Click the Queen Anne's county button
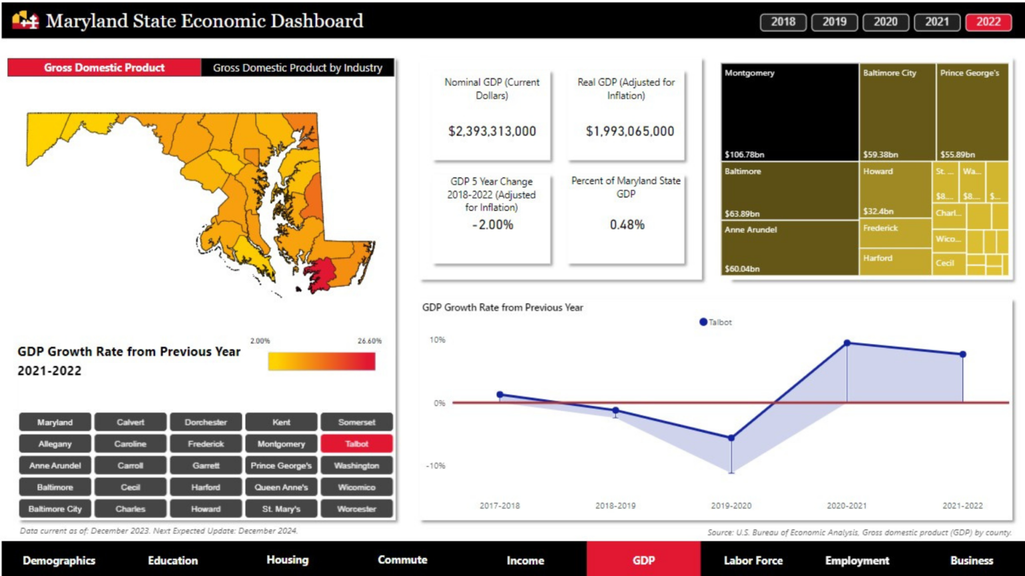 pyautogui.click(x=282, y=487)
